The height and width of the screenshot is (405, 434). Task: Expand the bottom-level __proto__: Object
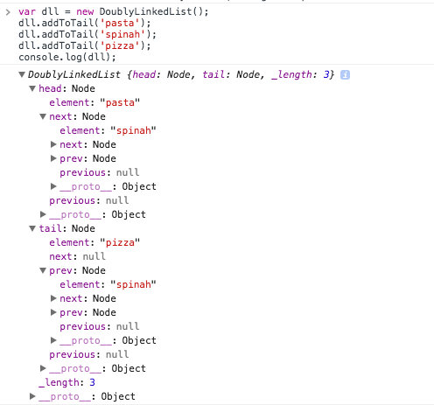tap(32, 396)
